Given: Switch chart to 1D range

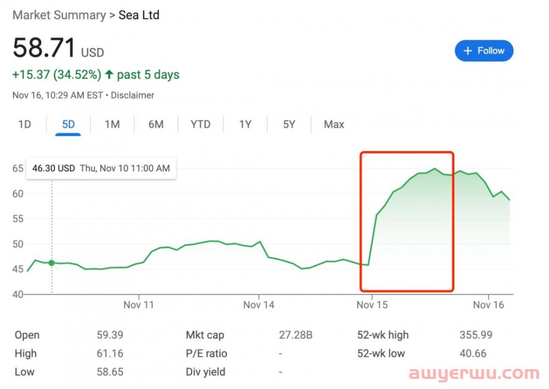Looking at the screenshot, I should click(25, 124).
